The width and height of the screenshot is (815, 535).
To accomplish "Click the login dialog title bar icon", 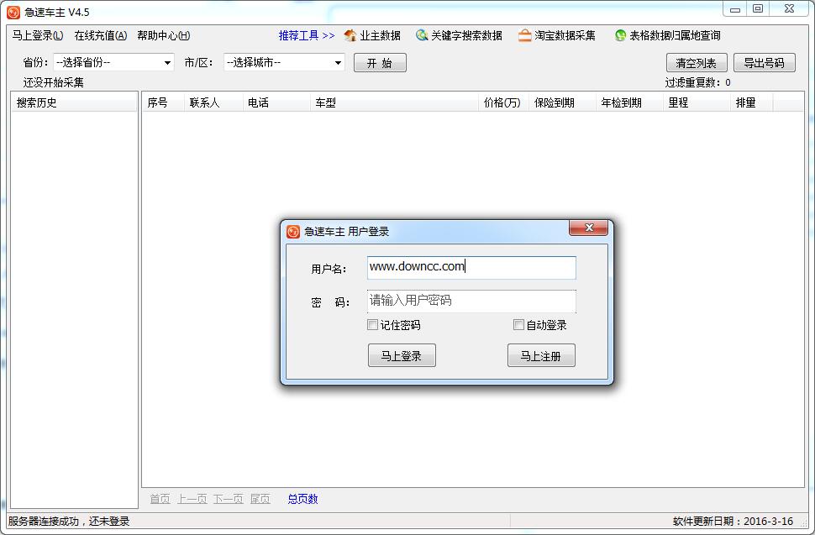I will click(x=293, y=231).
